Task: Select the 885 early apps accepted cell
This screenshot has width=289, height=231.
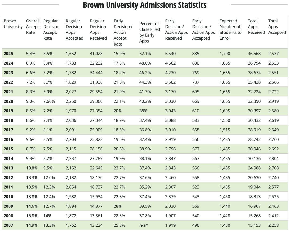Action: pos(196,54)
